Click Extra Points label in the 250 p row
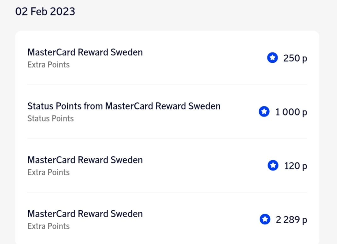Image resolution: width=337 pixels, height=244 pixels. click(48, 65)
